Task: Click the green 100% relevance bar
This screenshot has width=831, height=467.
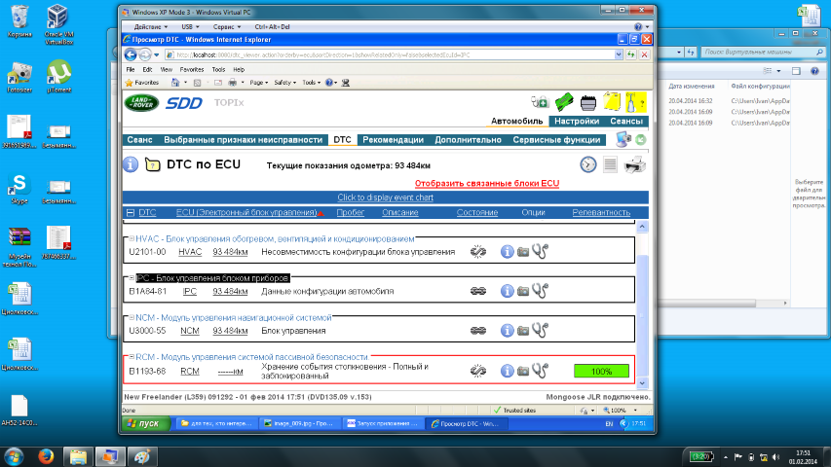Action: [x=601, y=371]
